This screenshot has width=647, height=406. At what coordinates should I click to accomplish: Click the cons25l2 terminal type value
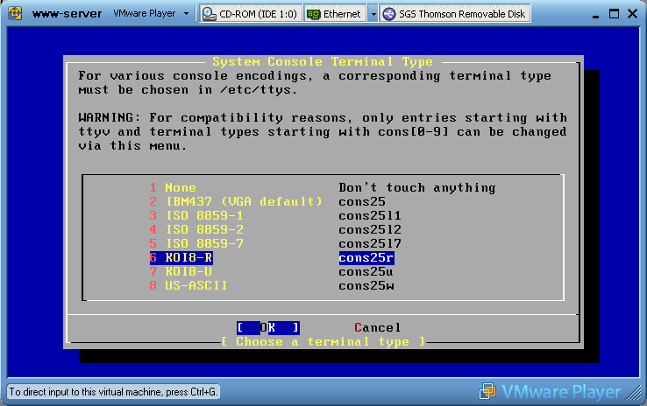coord(370,230)
